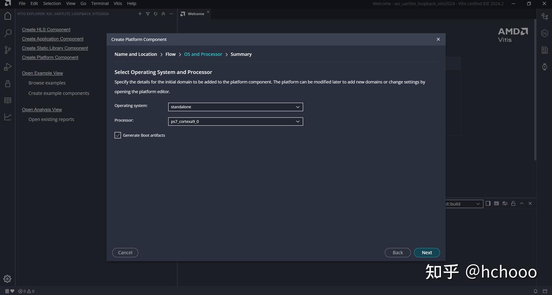
Task: Open the Run and Debug view
Action: (x=7, y=67)
